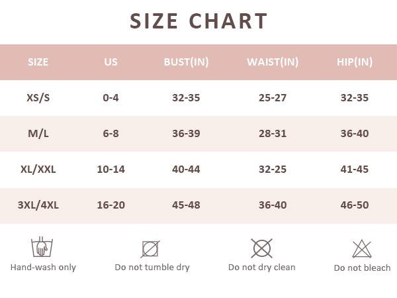Click the 32-25 waist value for XL/XXL
The image size is (397, 298).
tap(273, 169)
